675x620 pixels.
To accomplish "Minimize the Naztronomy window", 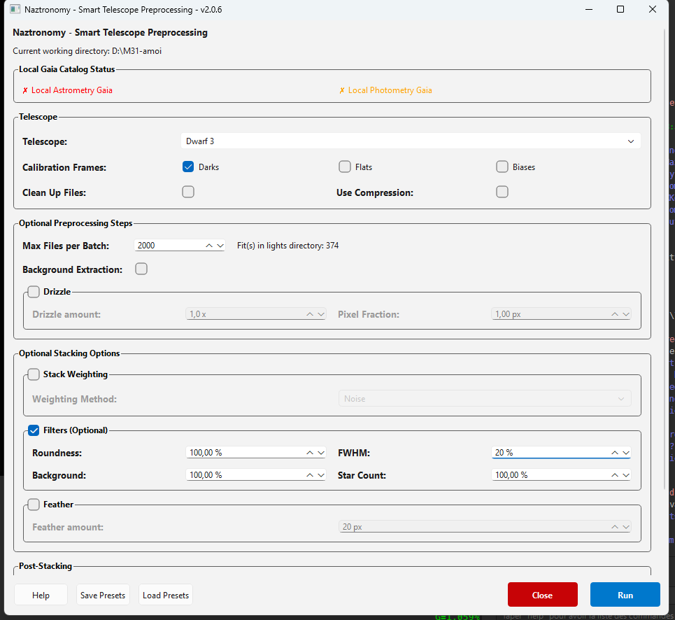I will pyautogui.click(x=589, y=9).
